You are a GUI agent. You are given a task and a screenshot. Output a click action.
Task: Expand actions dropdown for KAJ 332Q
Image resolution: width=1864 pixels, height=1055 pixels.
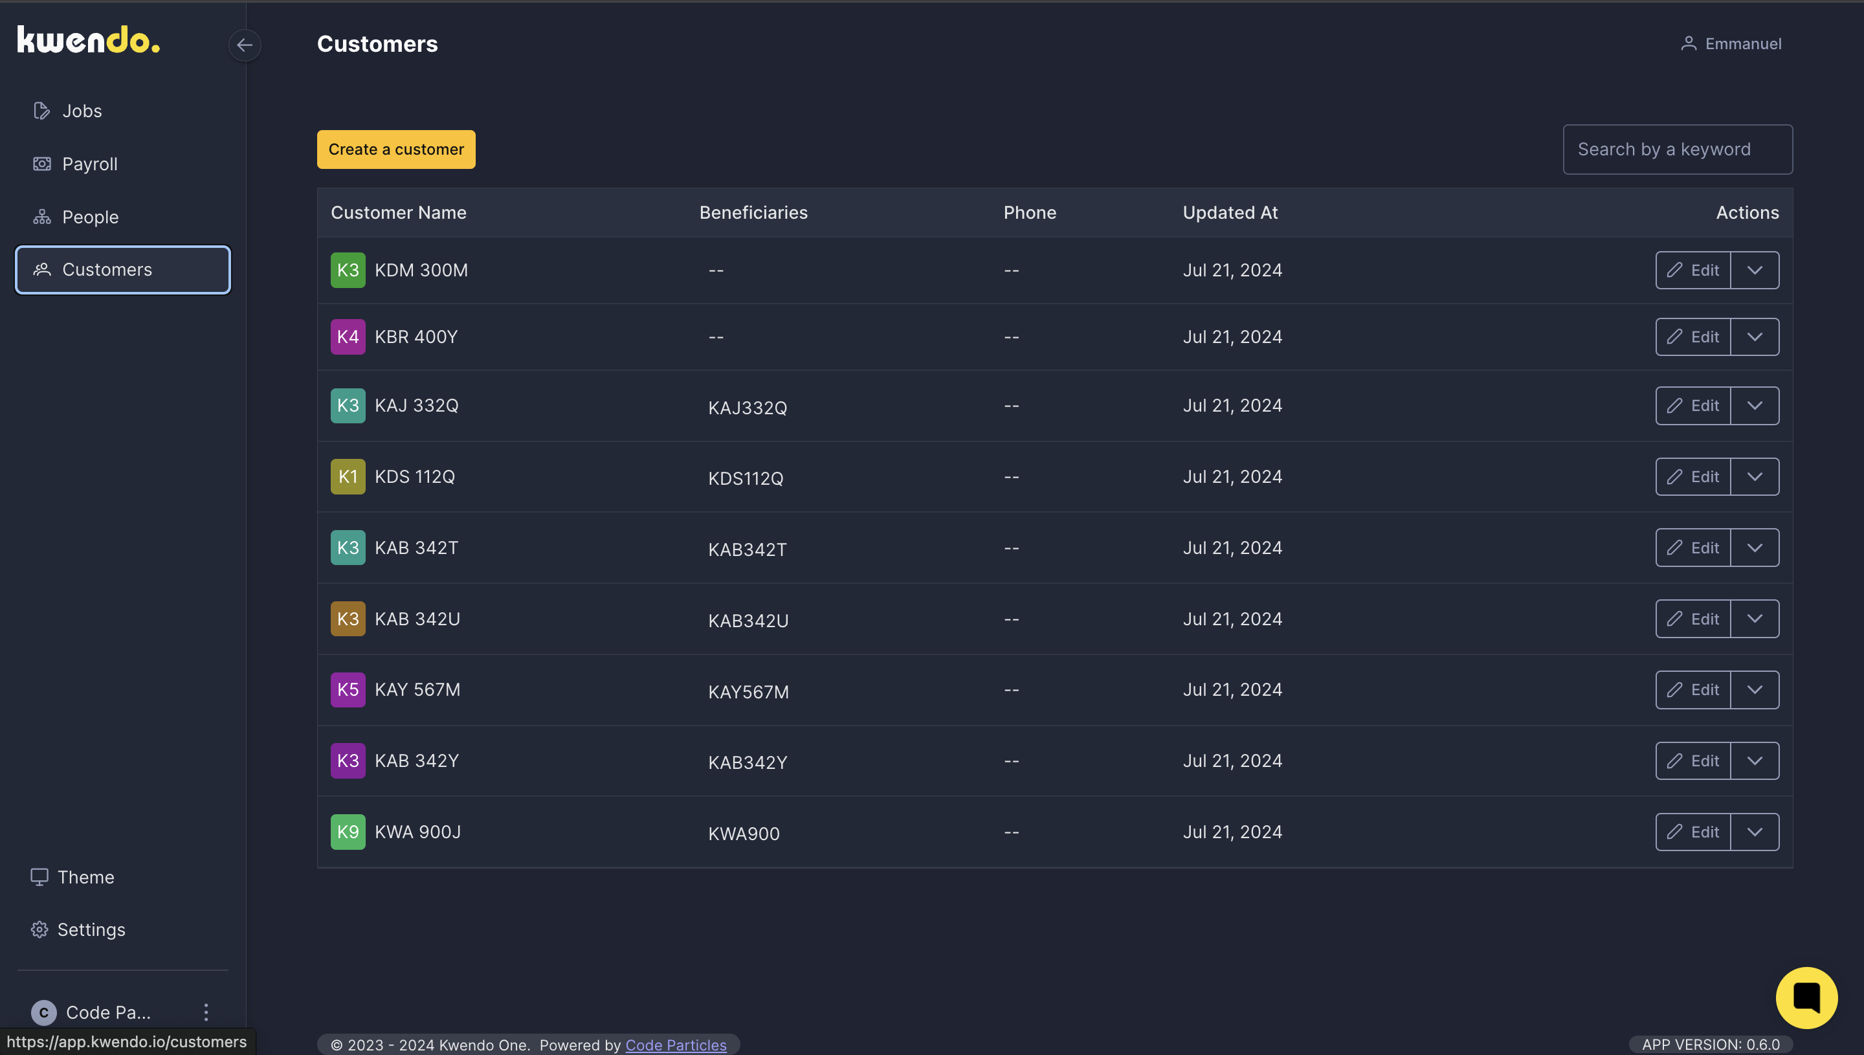tap(1755, 406)
